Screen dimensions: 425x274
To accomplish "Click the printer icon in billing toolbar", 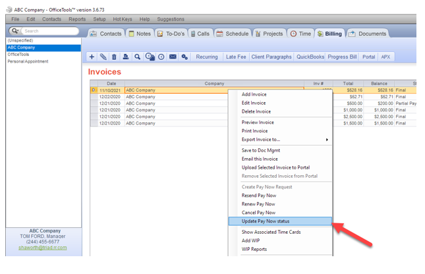I will pyautogui.click(x=126, y=57).
